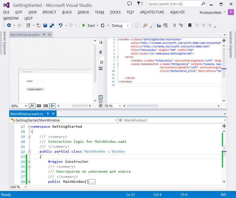
Task: Click the Save file icon
Action: click(x=45, y=25)
